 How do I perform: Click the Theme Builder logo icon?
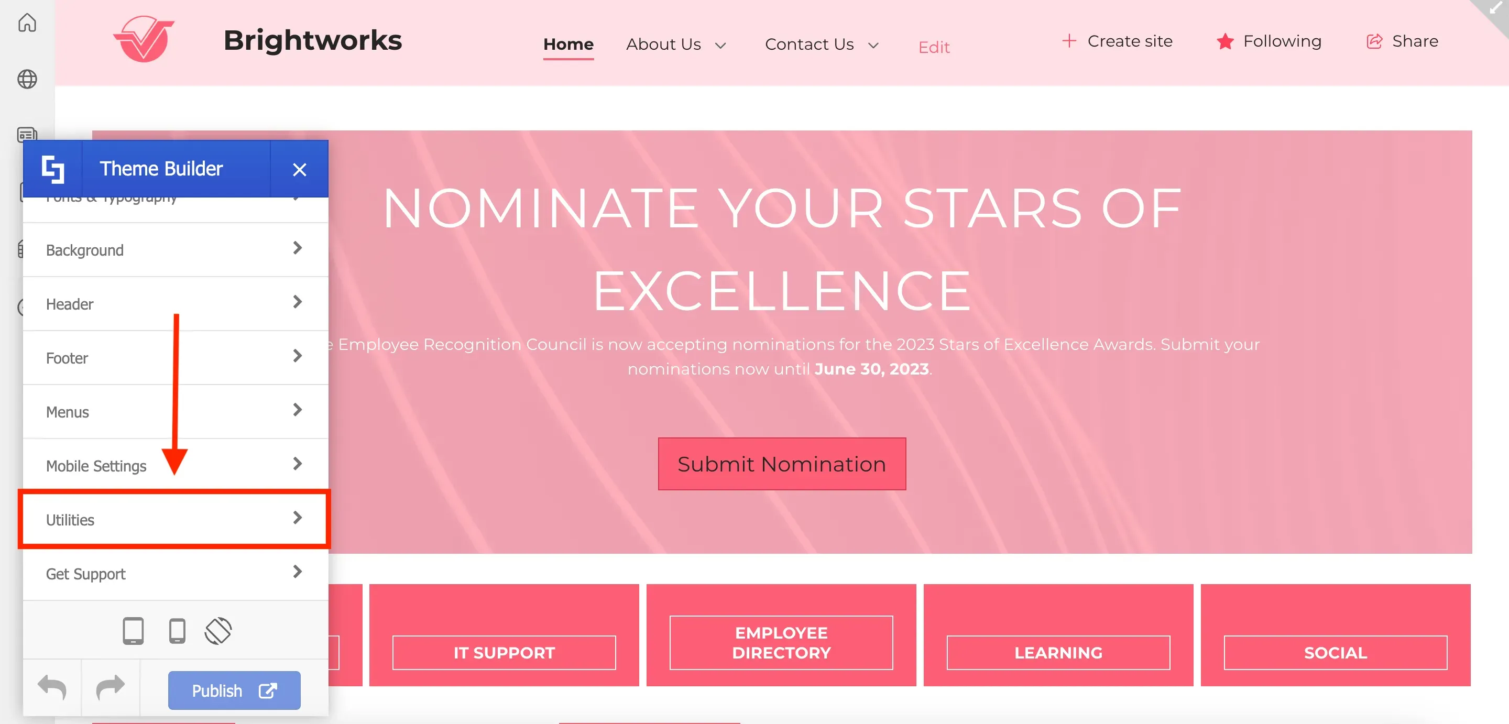(53, 169)
